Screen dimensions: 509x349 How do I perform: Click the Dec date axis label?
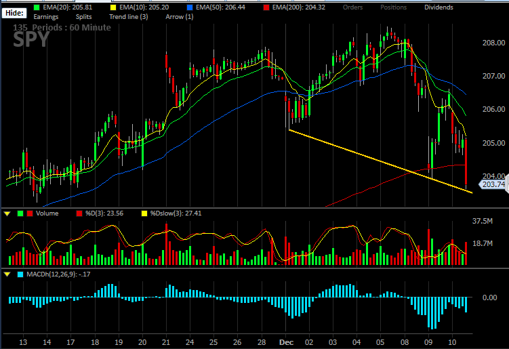click(286, 342)
